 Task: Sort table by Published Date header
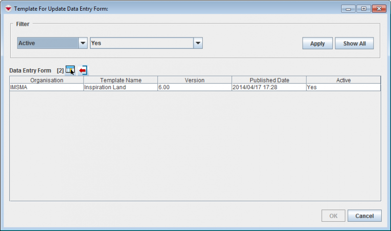[x=269, y=80]
